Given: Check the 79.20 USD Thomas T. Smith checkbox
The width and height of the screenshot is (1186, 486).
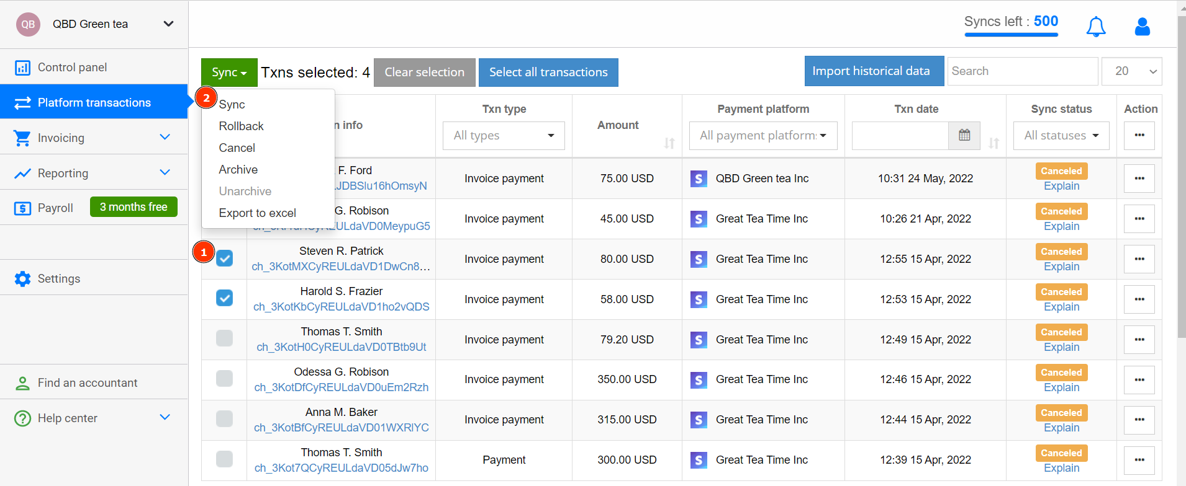Looking at the screenshot, I should pyautogui.click(x=225, y=338).
